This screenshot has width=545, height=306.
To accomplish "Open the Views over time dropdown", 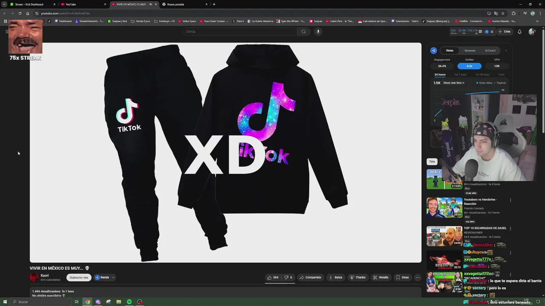I will [x=454, y=83].
